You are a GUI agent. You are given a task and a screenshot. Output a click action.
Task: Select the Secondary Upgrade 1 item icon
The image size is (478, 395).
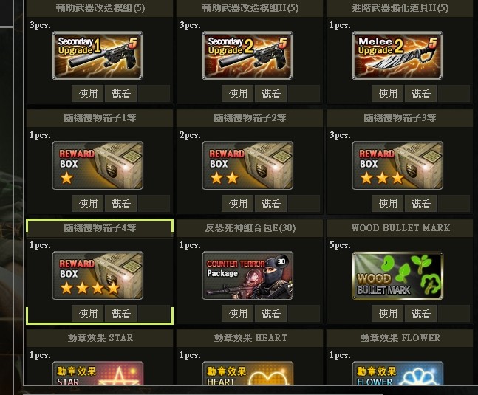98,55
